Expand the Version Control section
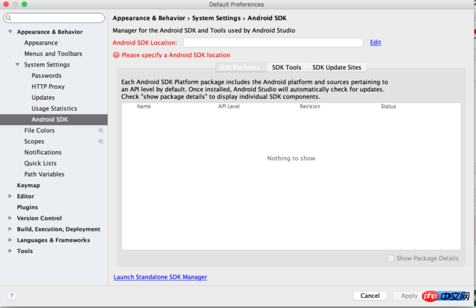476x308 pixels. 10,218
